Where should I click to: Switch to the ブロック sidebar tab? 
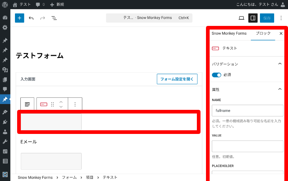[263, 33]
